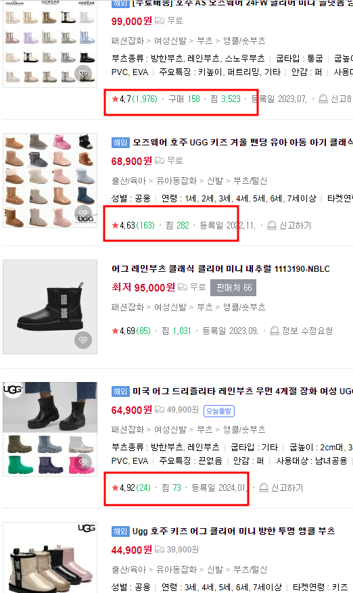Toggle wishlist heart on Drizlita rain boots thumbnail
This screenshot has height=593, width=353.
83,462
